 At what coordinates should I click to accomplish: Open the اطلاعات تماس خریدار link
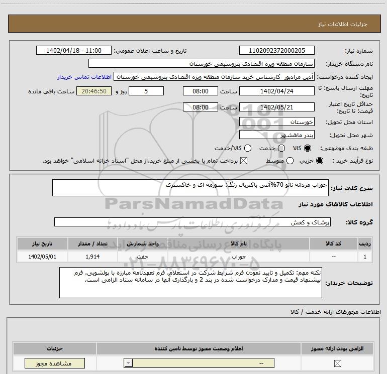84,77
